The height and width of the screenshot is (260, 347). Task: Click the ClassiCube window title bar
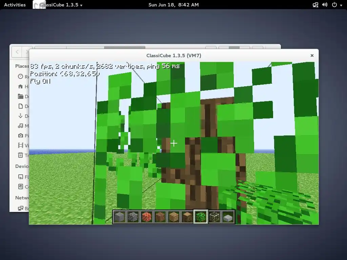pos(174,56)
